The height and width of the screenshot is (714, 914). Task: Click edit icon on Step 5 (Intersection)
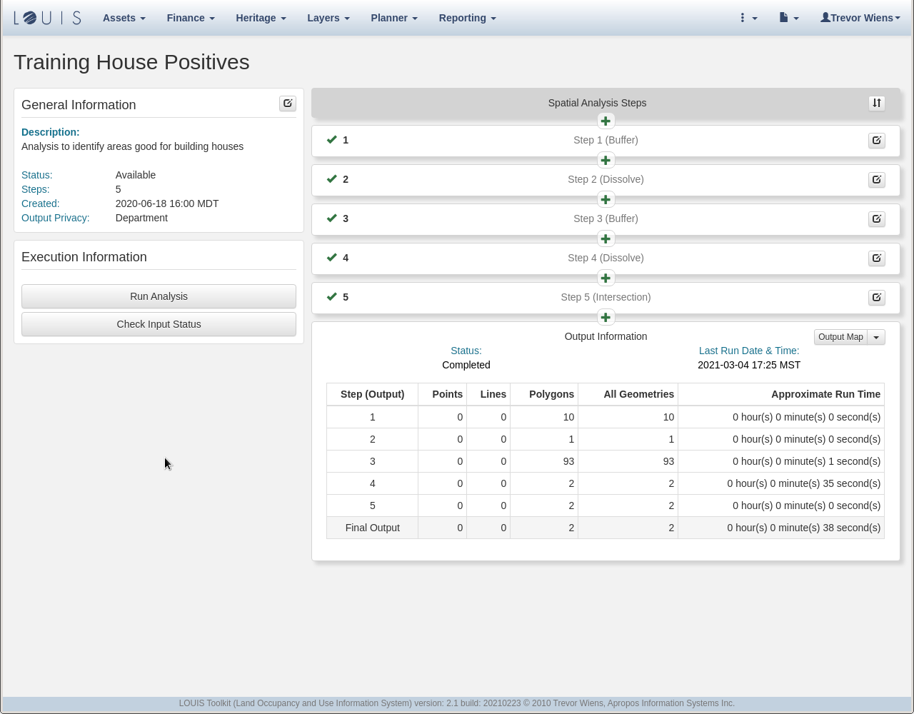tap(876, 298)
